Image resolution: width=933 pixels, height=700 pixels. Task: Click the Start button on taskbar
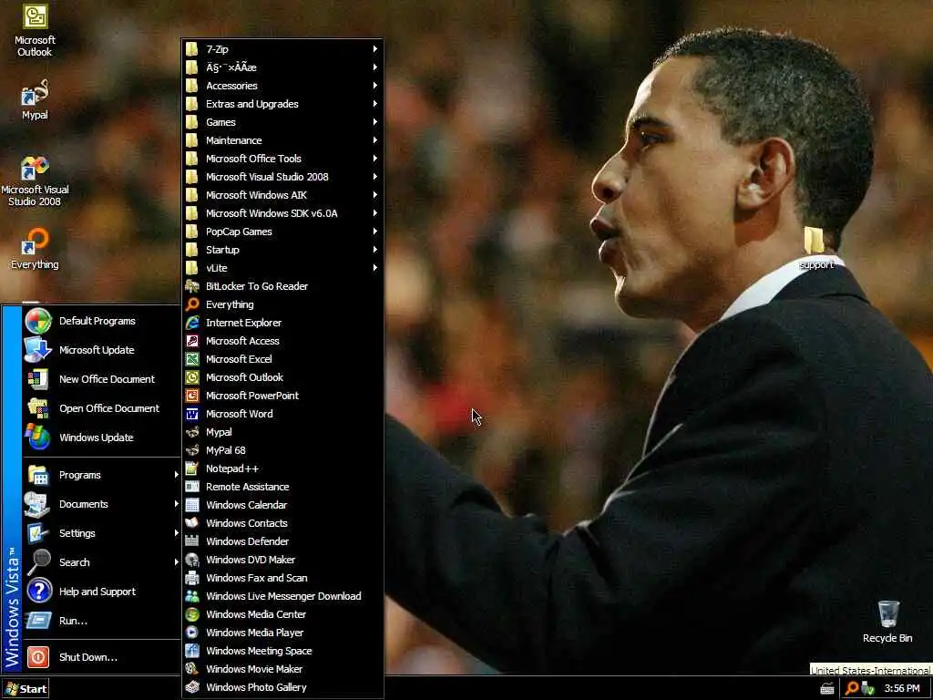click(25, 689)
